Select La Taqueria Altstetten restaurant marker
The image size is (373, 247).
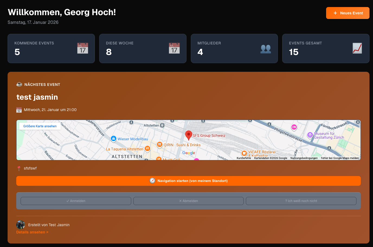pos(147,148)
